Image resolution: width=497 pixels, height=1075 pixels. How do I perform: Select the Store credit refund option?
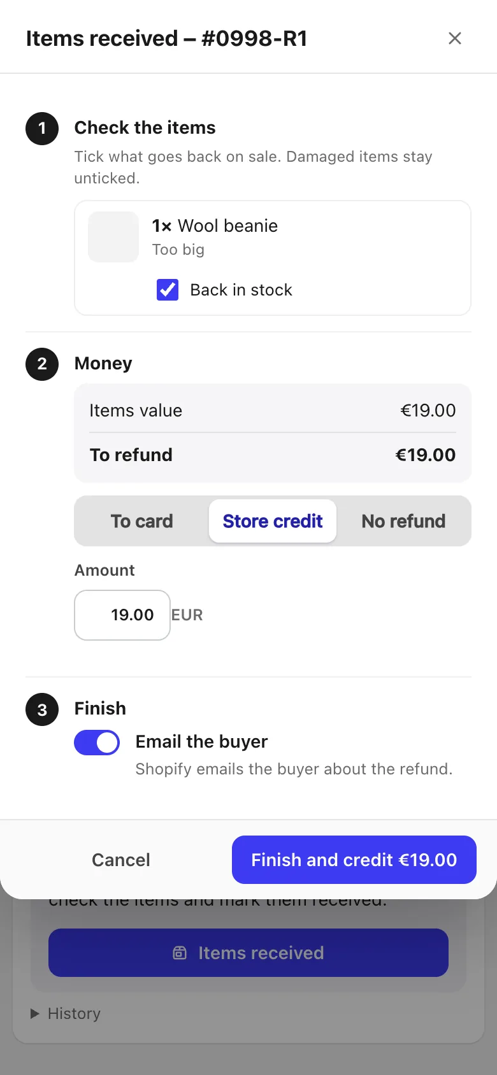click(273, 521)
